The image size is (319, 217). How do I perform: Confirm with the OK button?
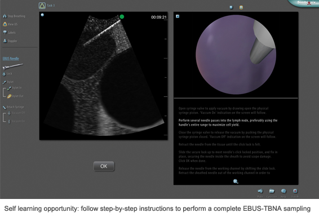coord(104,166)
